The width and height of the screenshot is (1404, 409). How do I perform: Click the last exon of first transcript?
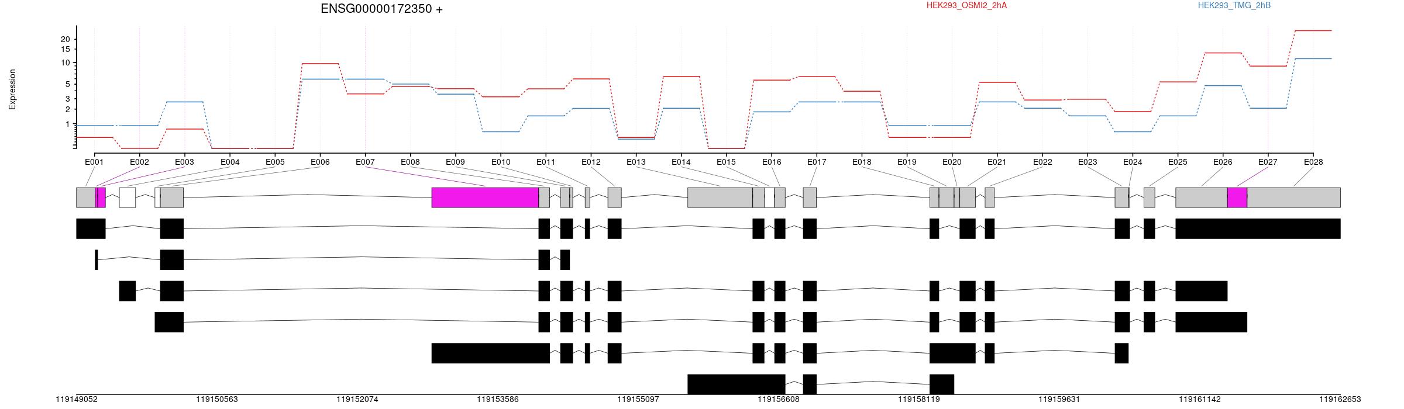pos(1258,228)
